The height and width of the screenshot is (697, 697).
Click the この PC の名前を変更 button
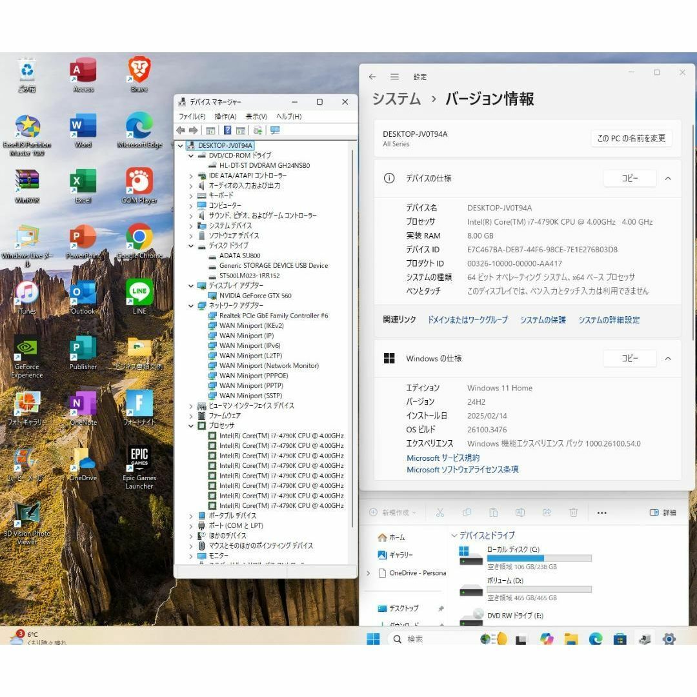pyautogui.click(x=631, y=138)
